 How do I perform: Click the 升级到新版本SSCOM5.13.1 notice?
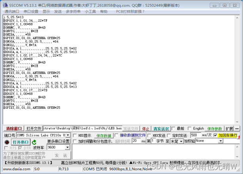click(x=28, y=163)
